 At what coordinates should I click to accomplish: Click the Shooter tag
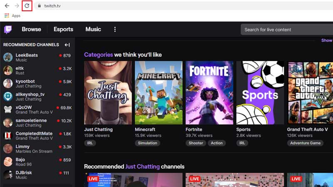tap(196, 143)
